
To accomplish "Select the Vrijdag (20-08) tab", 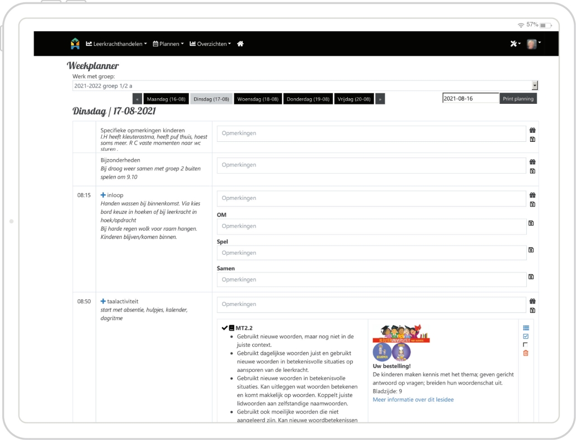I will 354,99.
